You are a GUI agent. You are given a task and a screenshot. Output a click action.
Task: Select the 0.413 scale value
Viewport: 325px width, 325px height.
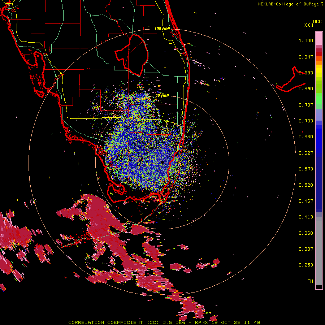coord(306,217)
